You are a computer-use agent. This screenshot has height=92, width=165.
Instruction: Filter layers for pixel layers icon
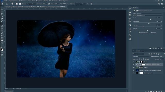tap(149, 54)
